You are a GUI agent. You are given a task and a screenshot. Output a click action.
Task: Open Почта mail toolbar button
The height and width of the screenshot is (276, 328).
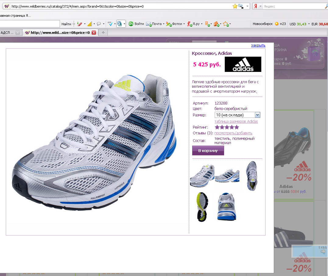pos(153,24)
